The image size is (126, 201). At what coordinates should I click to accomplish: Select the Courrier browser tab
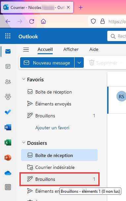pyautogui.click(x=37, y=7)
